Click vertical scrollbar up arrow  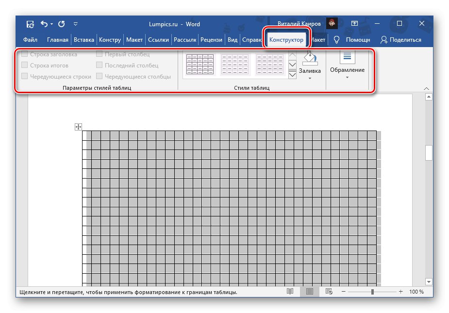tap(429, 97)
